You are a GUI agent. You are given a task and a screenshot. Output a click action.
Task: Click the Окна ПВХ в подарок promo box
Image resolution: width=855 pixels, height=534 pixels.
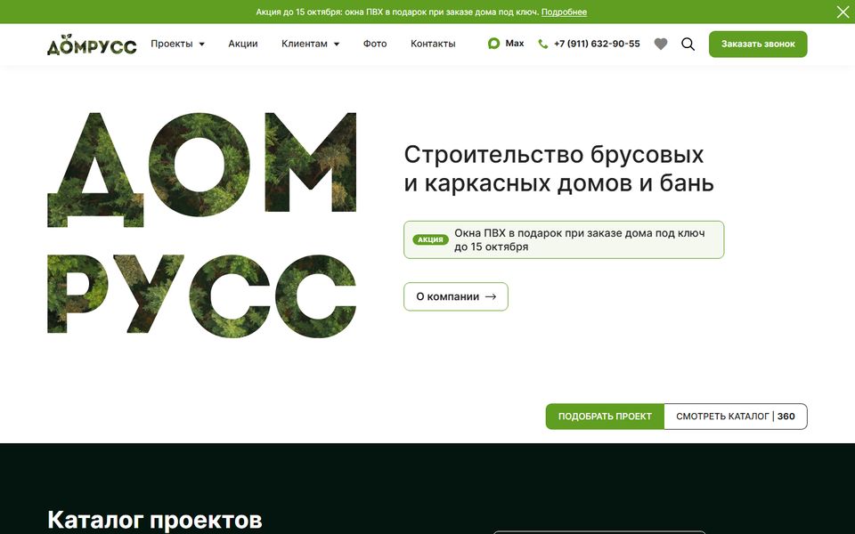pos(564,239)
